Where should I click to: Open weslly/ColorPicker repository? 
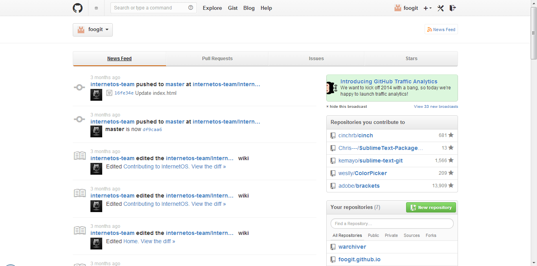[362, 173]
